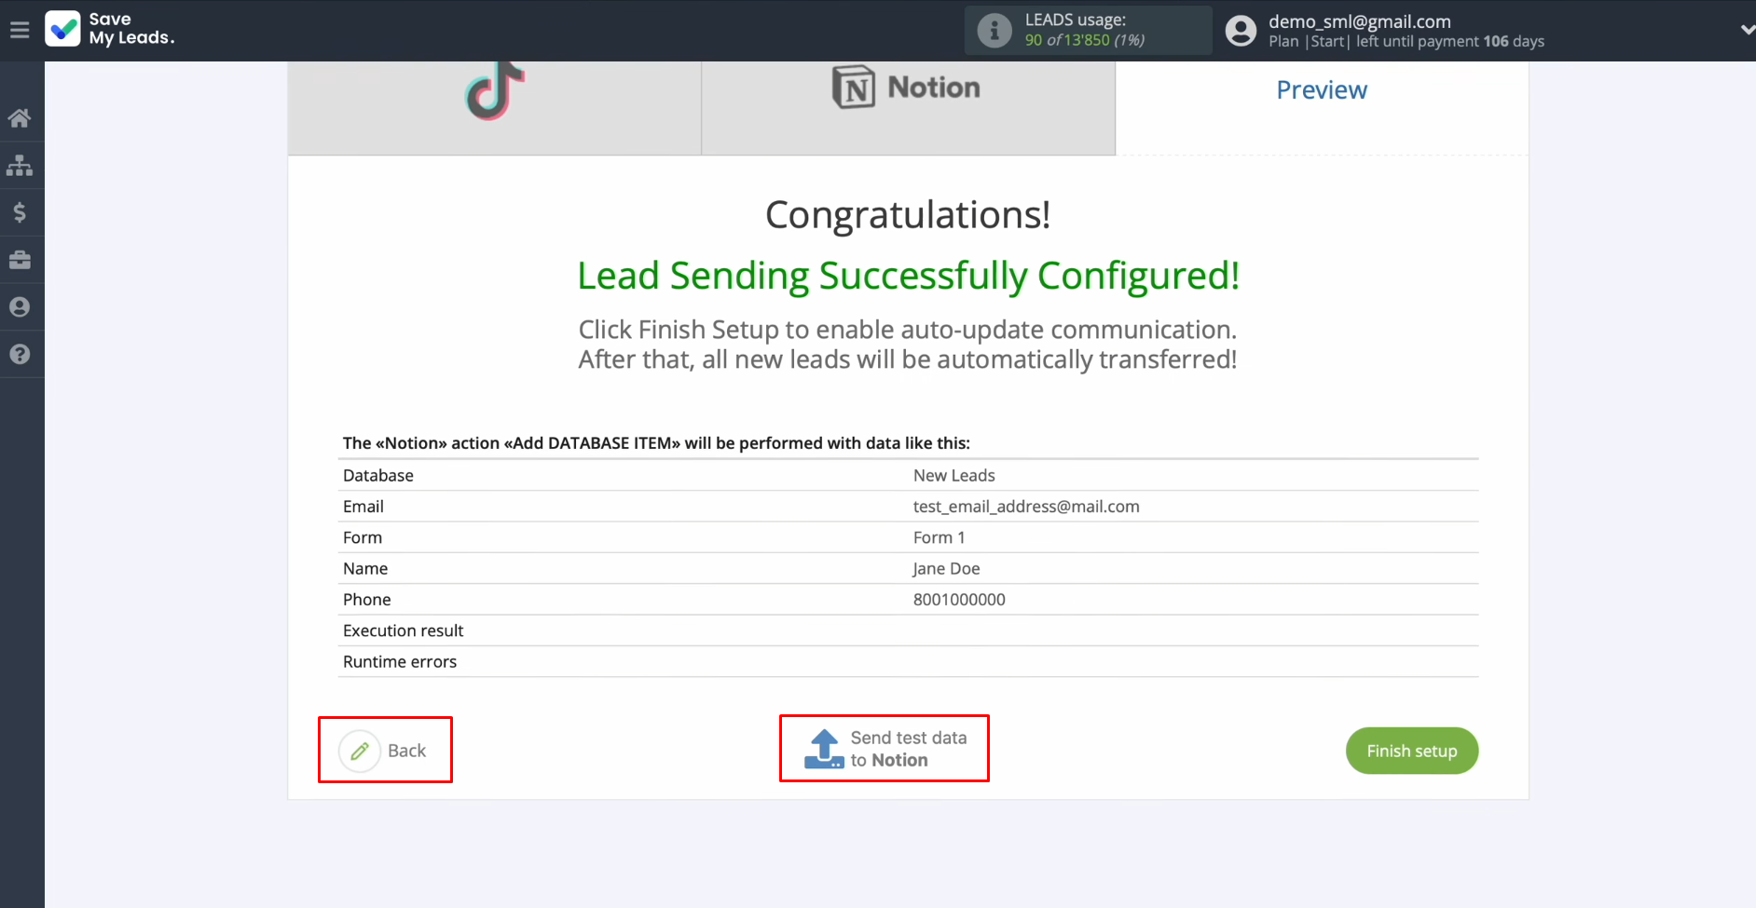Open the connections sitemap icon in sidebar
The width and height of the screenshot is (1756, 908).
coord(20,166)
